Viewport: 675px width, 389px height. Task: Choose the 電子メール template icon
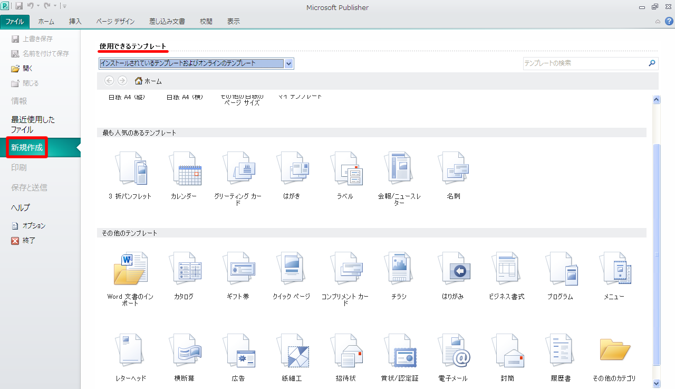453,351
